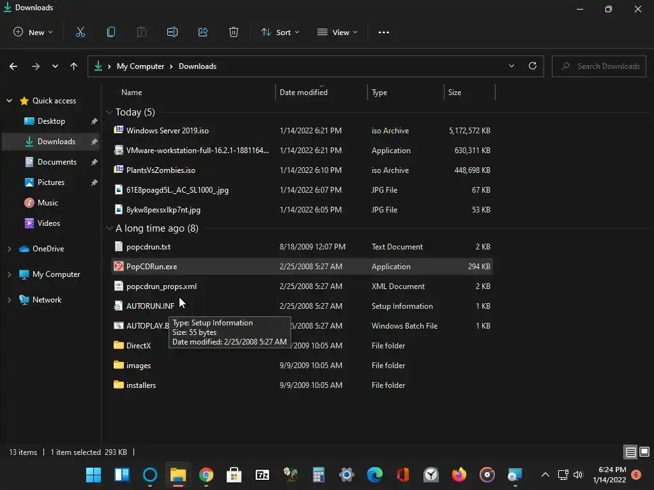Open Microsoft Edge from taskbar

click(374, 475)
